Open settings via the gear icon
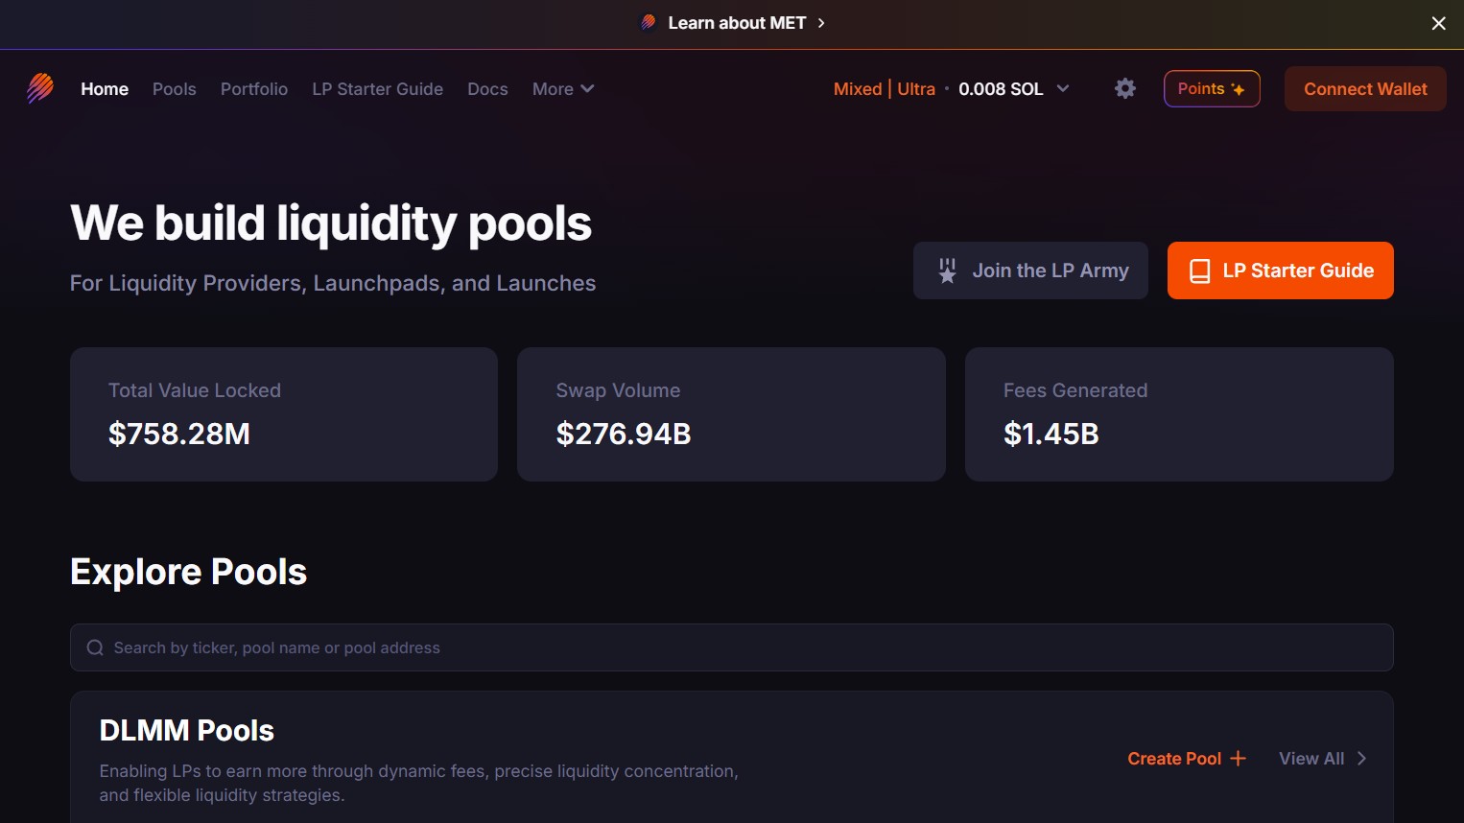The height and width of the screenshot is (823, 1464). click(1125, 88)
